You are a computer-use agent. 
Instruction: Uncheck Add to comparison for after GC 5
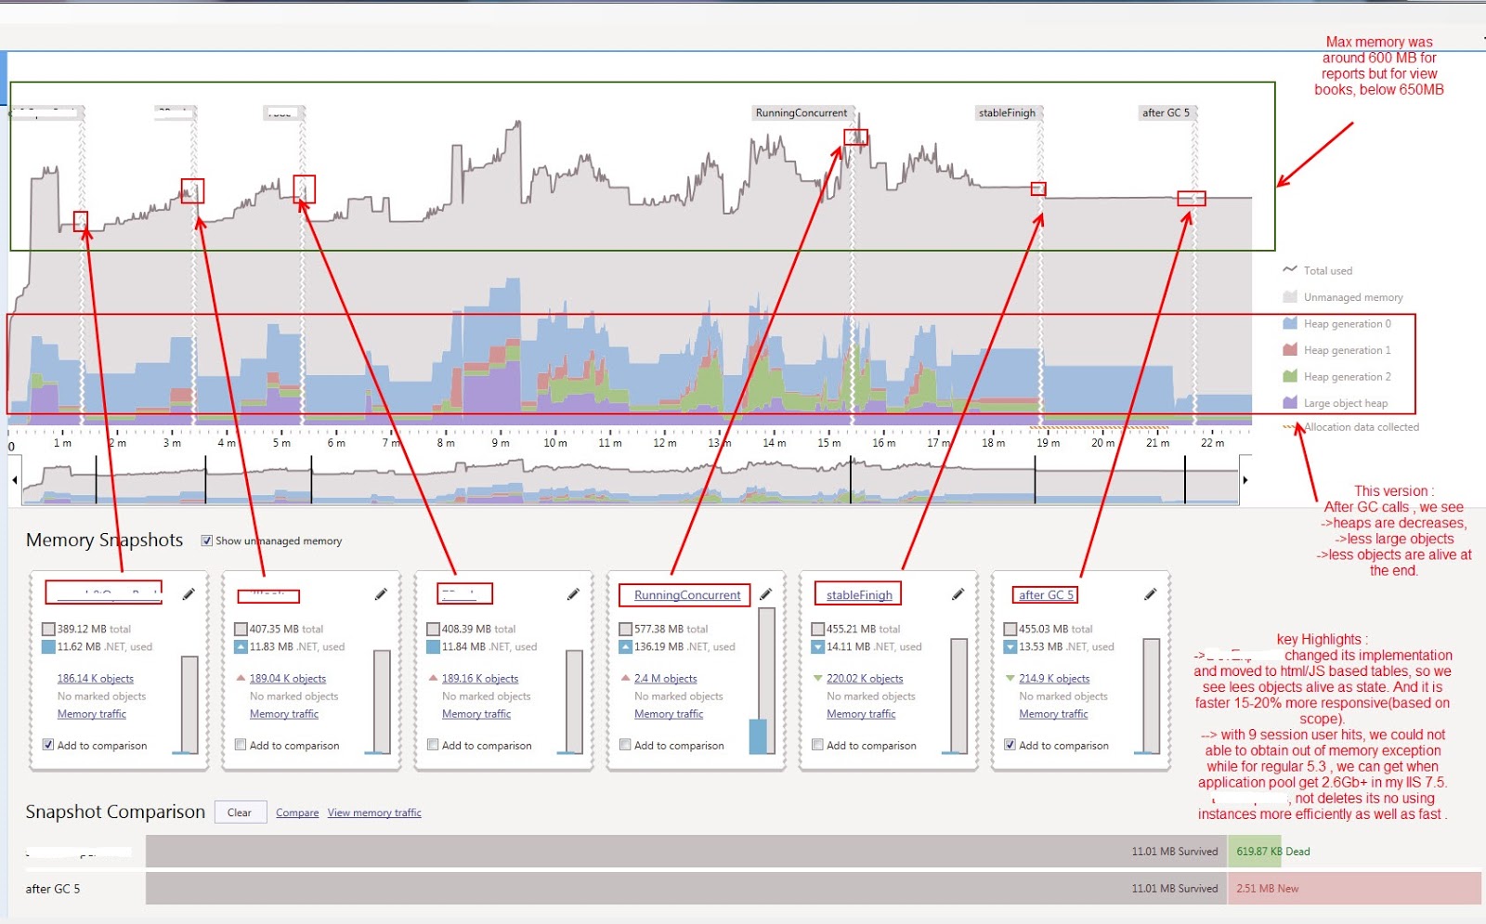1010,745
